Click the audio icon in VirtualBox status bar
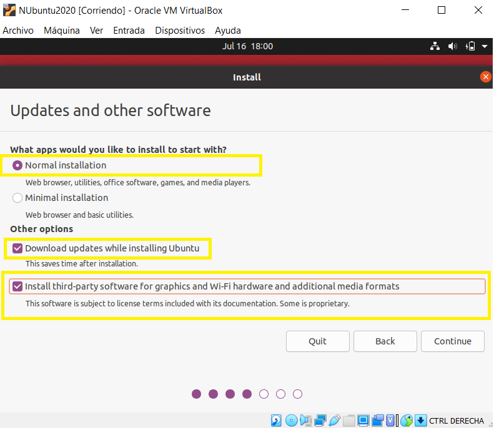Viewport: 494px width, 428px height. pyautogui.click(x=305, y=421)
